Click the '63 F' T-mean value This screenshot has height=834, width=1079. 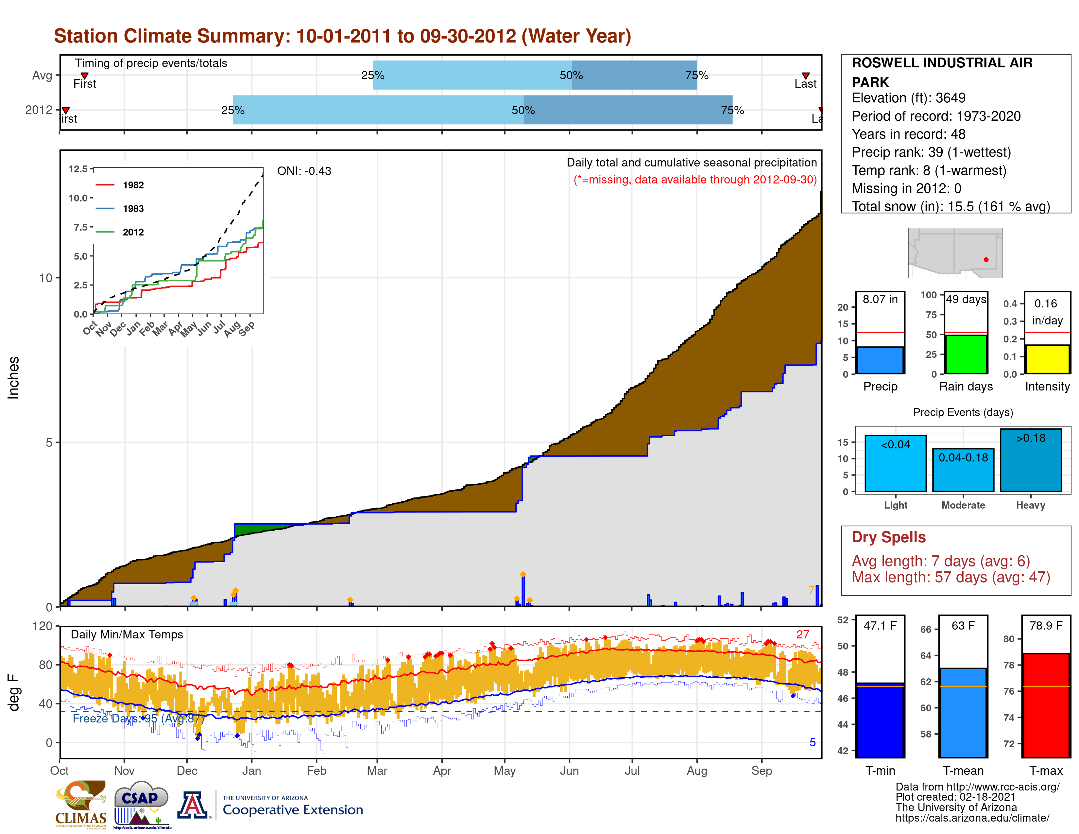pyautogui.click(x=963, y=625)
